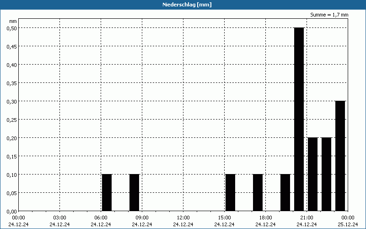Click the 24.12.24 date under 03:00
This screenshot has height=229, width=366.
59,224
